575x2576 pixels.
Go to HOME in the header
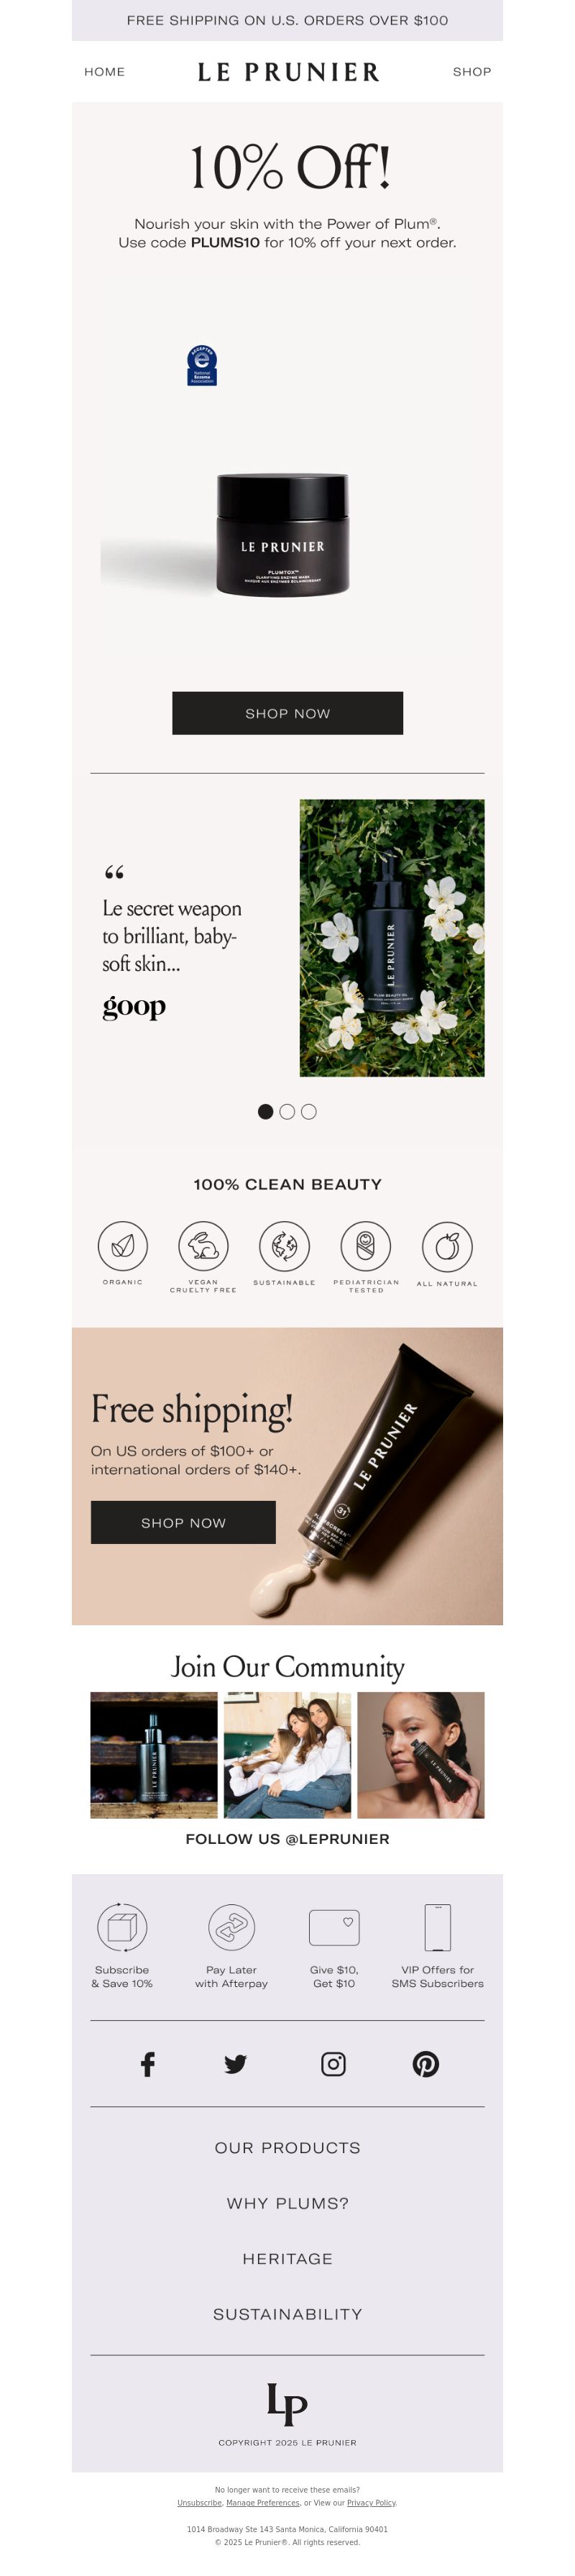[104, 72]
